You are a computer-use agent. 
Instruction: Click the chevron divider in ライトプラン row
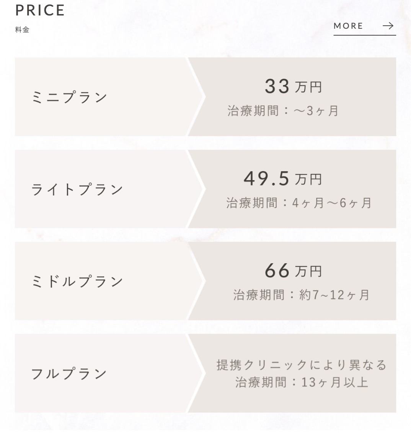tap(196, 189)
